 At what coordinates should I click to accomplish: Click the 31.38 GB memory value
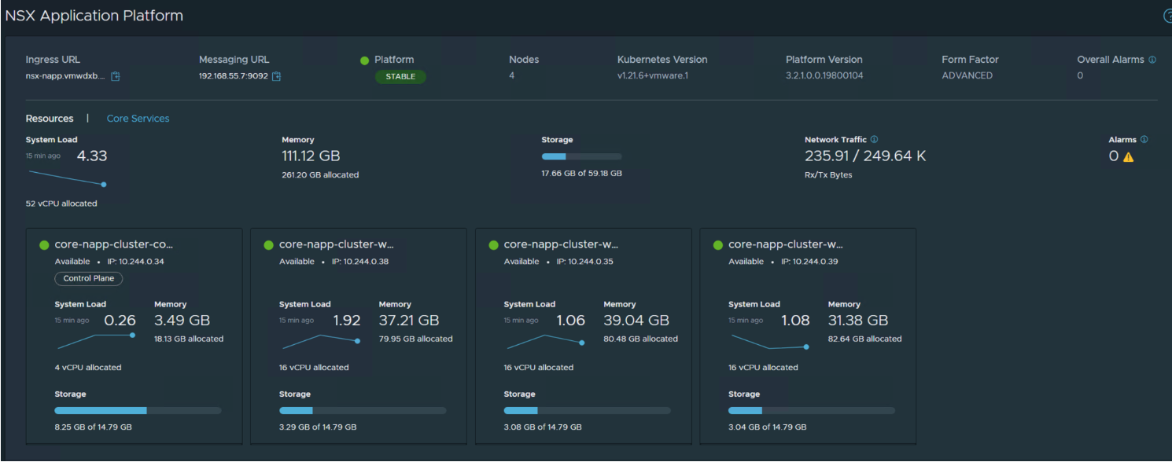point(858,321)
